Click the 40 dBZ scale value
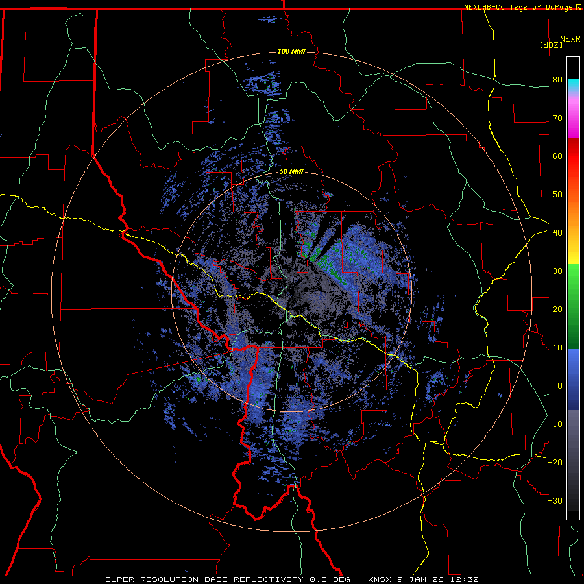The image size is (584, 584). 557,233
